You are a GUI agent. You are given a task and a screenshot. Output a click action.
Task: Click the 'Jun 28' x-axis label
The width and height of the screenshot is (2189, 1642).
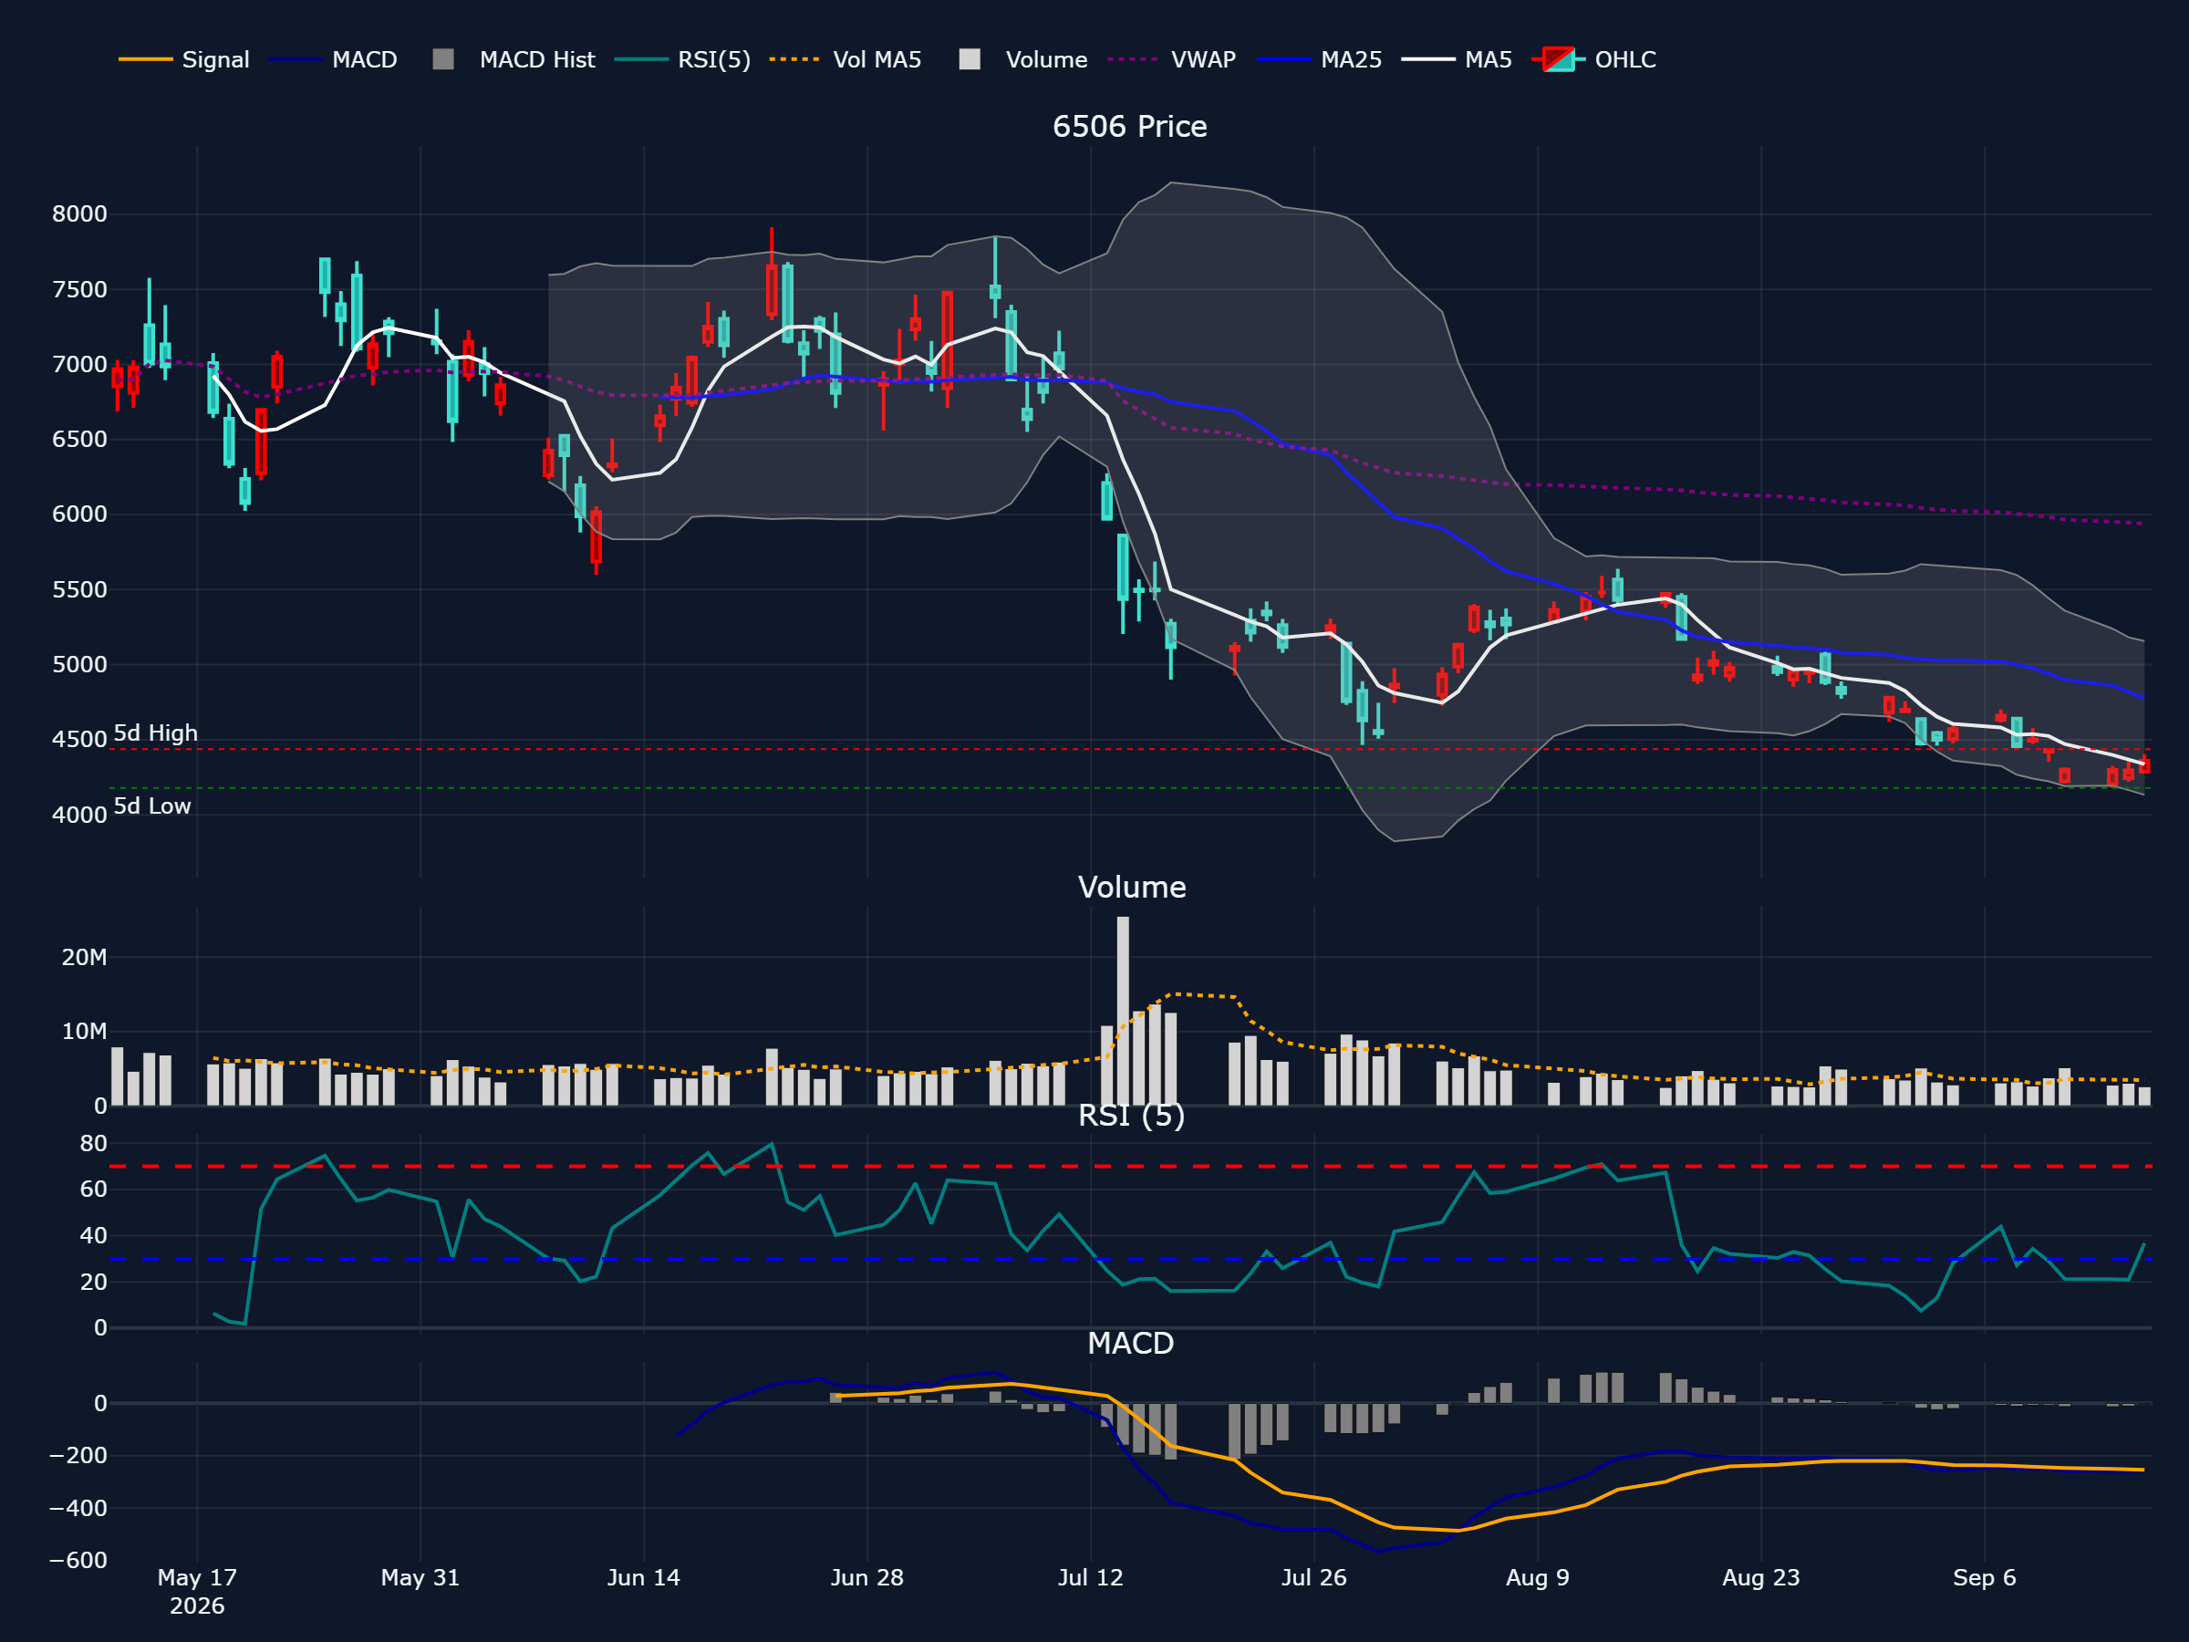(x=866, y=1577)
